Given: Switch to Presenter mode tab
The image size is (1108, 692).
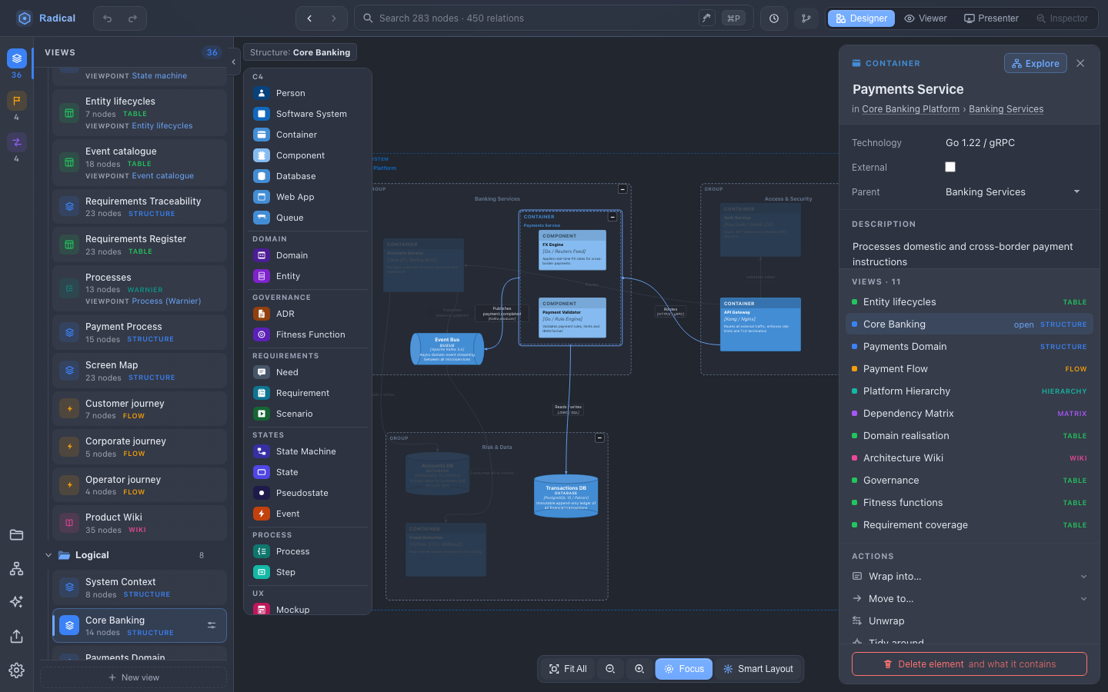Looking at the screenshot, I should 991,18.
